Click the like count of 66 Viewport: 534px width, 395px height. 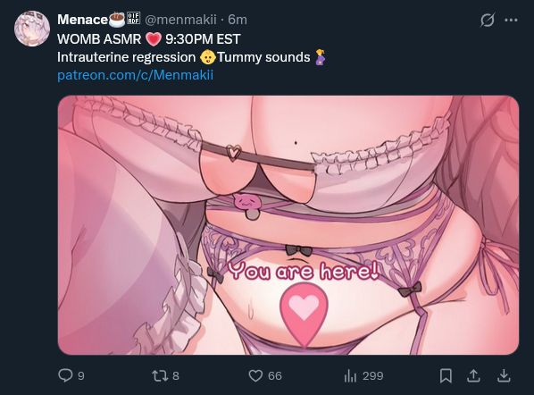(274, 376)
